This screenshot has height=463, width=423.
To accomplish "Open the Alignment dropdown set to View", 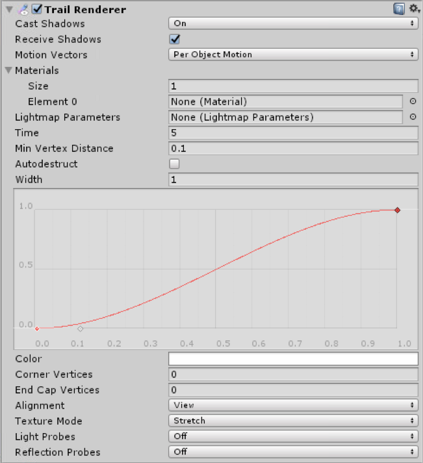I will click(x=293, y=405).
